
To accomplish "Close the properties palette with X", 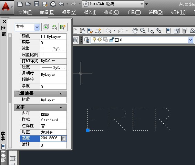I will coord(4,21).
